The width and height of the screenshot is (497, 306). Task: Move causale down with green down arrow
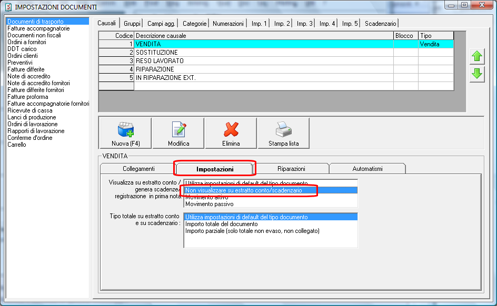477,74
